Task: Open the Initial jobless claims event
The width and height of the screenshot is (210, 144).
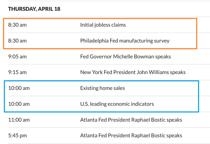Action: pyautogui.click(x=103, y=25)
